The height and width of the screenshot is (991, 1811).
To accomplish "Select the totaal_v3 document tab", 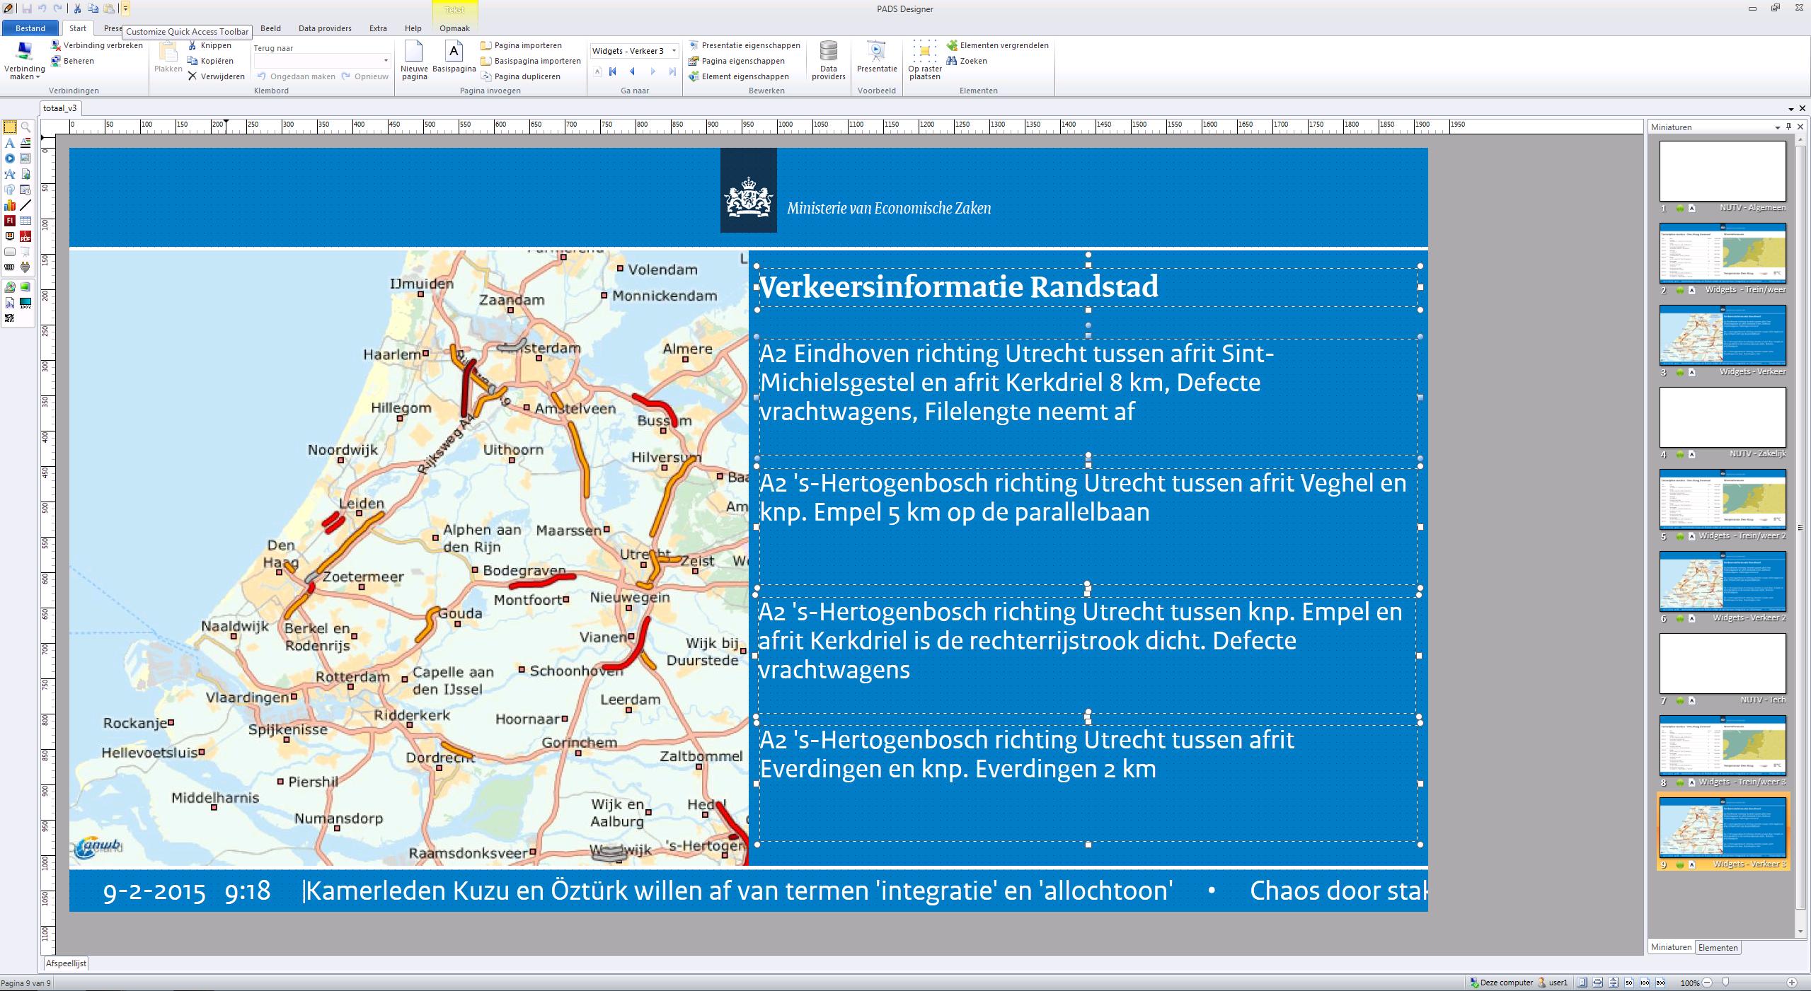I will coord(59,108).
